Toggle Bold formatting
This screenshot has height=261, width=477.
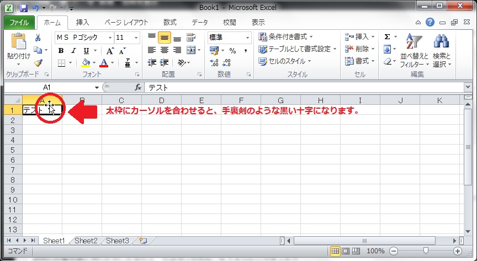tap(61, 51)
